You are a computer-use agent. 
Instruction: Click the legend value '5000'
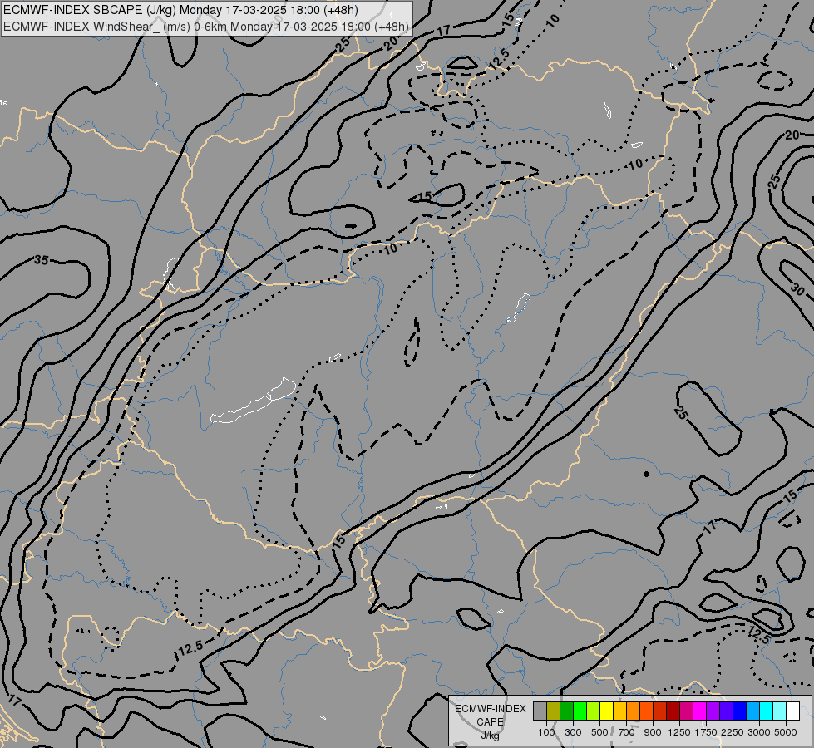click(x=786, y=732)
